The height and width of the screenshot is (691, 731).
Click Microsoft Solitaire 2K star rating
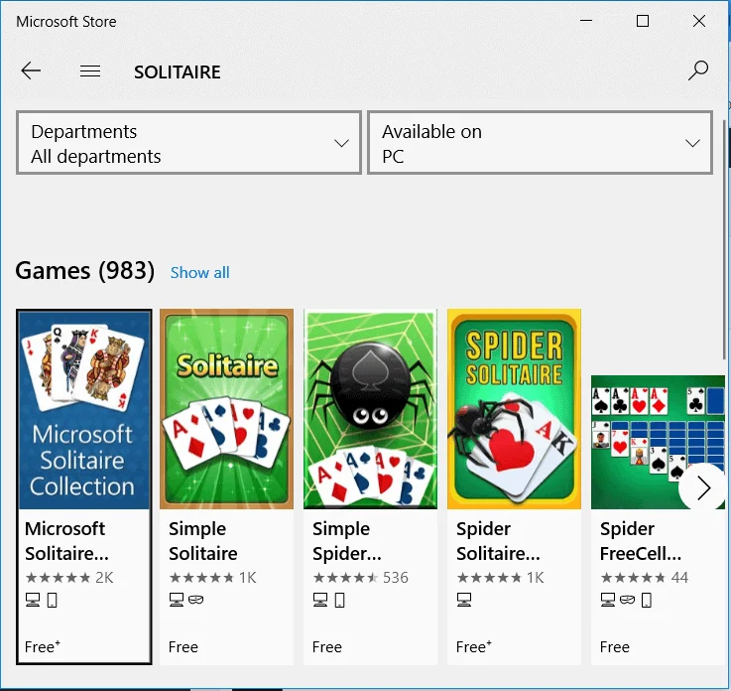click(x=69, y=578)
